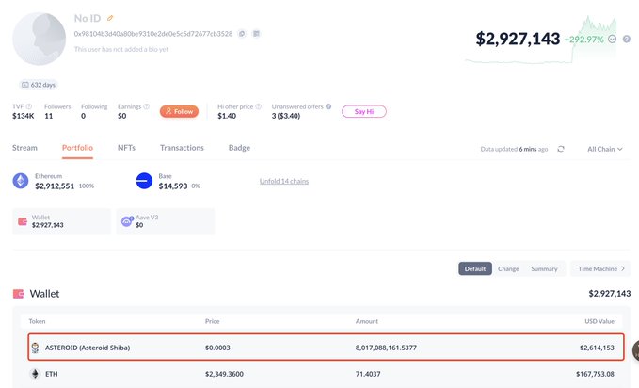639x388 pixels.
Task: Click the Unfold 14 chains link
Action: 284,181
